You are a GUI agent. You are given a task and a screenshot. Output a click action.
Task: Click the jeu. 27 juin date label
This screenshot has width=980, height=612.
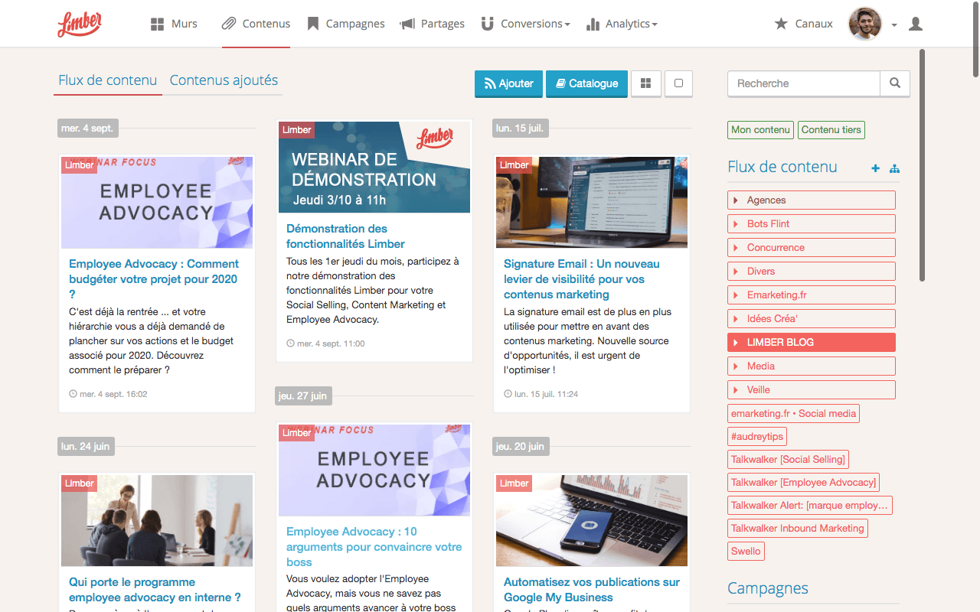pos(303,396)
